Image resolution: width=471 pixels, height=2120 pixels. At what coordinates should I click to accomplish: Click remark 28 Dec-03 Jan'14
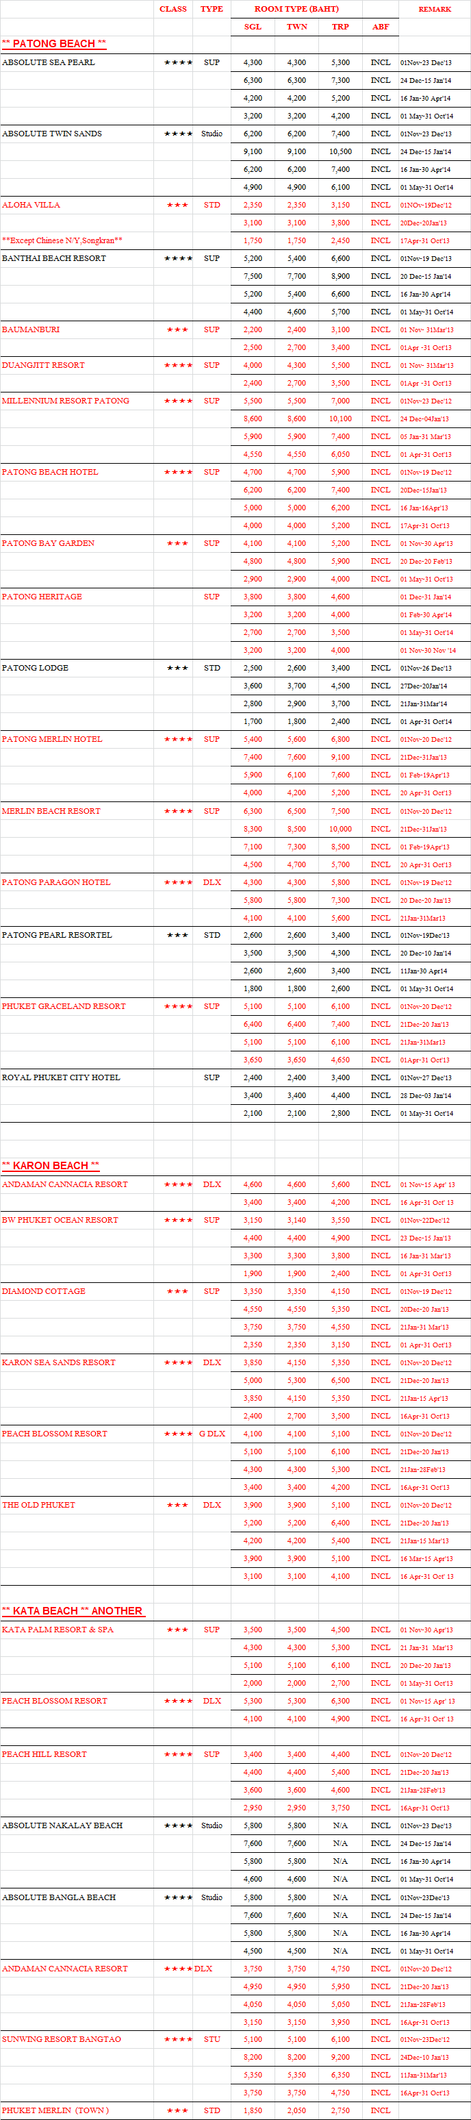click(425, 1095)
